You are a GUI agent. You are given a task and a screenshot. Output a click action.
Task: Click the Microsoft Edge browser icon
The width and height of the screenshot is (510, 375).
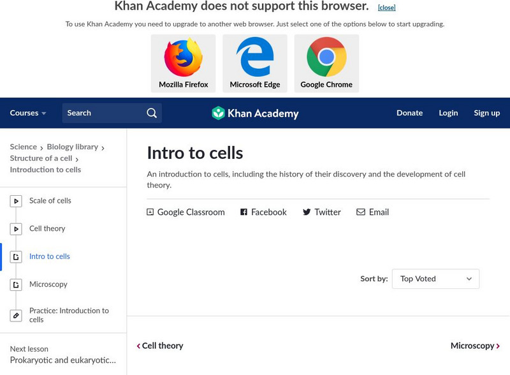pyautogui.click(x=255, y=57)
